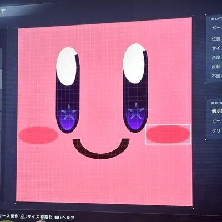Select the white highlight of the right eye
This screenshot has height=222, width=222.
point(134,63)
